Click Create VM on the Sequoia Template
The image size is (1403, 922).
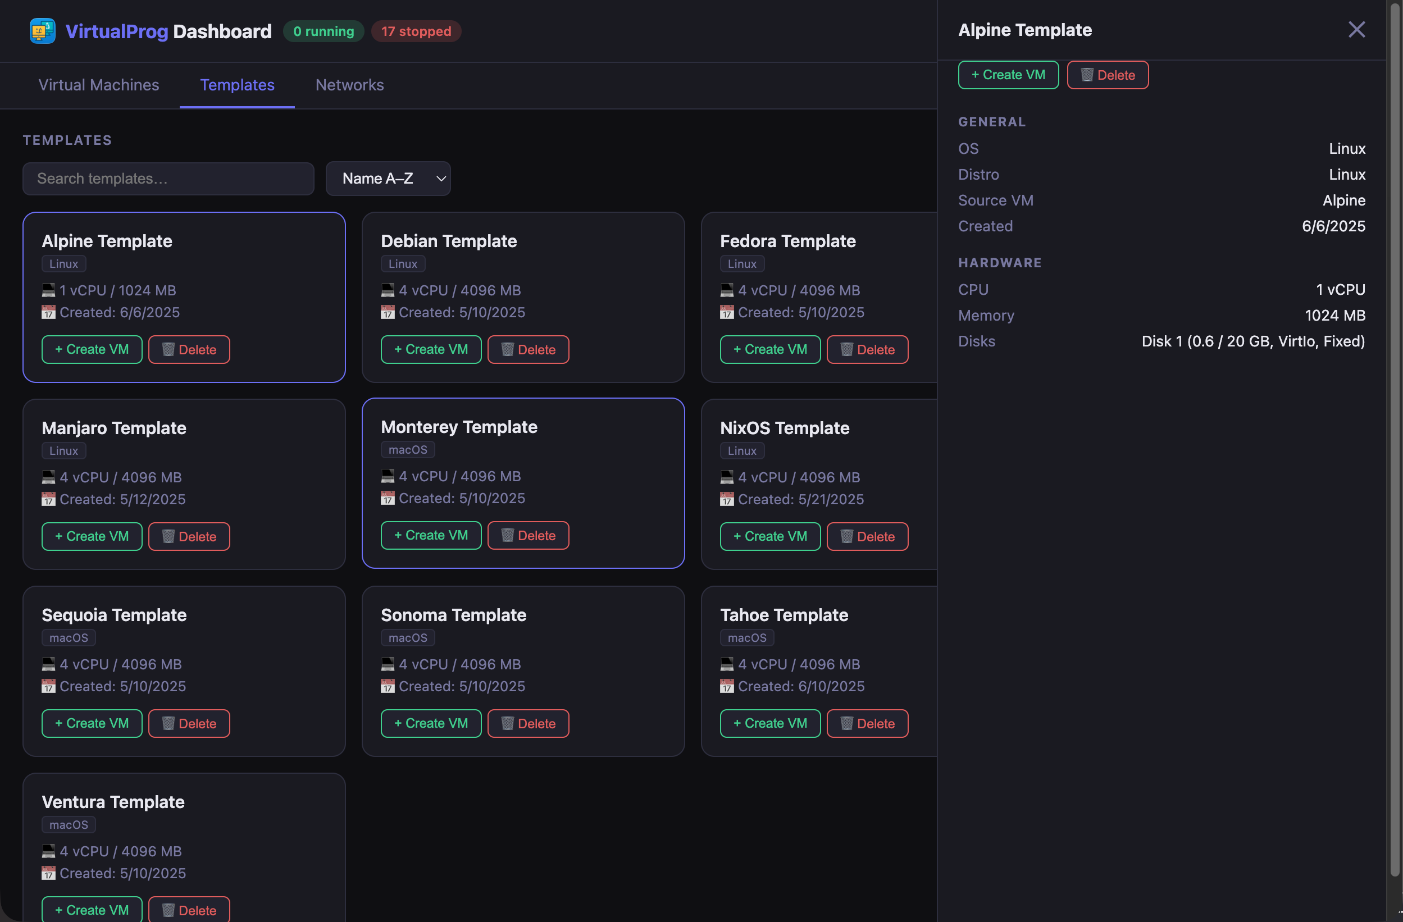pos(92,723)
